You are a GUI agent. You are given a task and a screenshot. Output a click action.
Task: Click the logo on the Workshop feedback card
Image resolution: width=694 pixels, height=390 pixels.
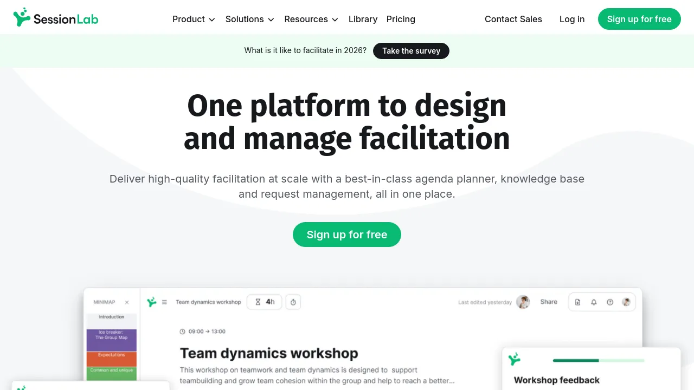click(x=515, y=359)
